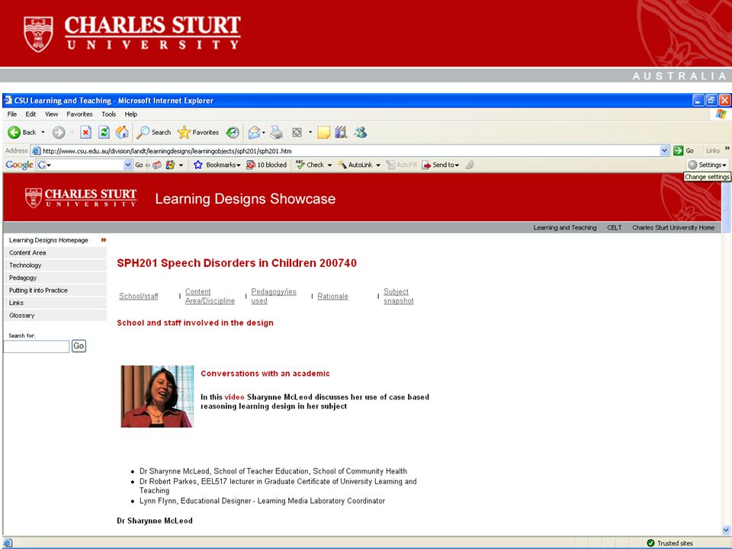Click the Back navigation button
Screen dimensions: 732x549
point(21,133)
